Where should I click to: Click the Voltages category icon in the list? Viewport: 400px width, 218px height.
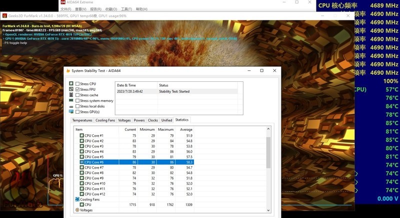(x=77, y=210)
